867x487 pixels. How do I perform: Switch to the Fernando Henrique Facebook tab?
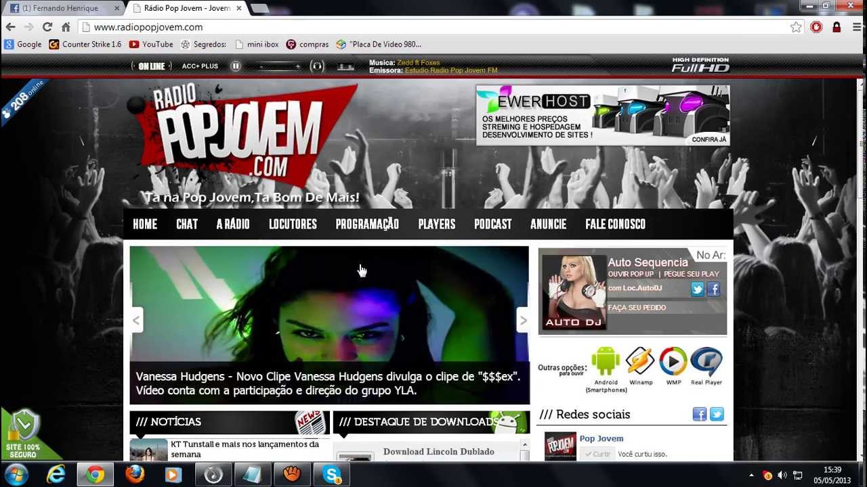coord(63,9)
